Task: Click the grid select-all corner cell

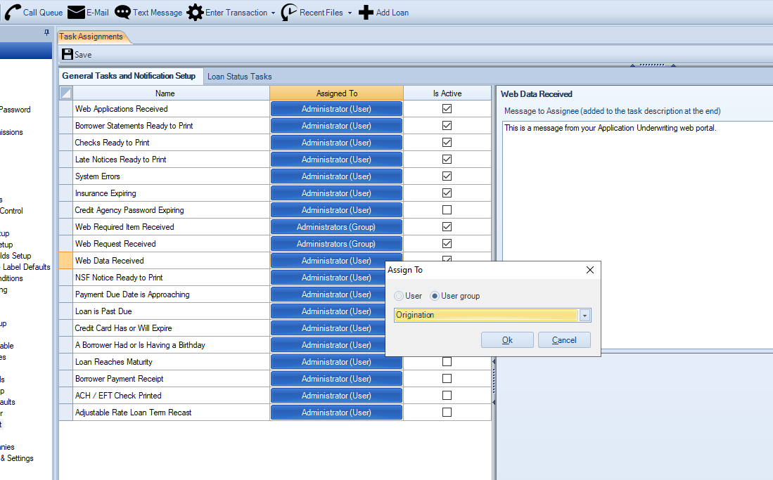Action: click(x=66, y=93)
